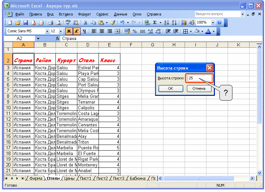Screen dimensions: 265x192
Task: Run the Spelling check icon
Action: pos(68,23)
